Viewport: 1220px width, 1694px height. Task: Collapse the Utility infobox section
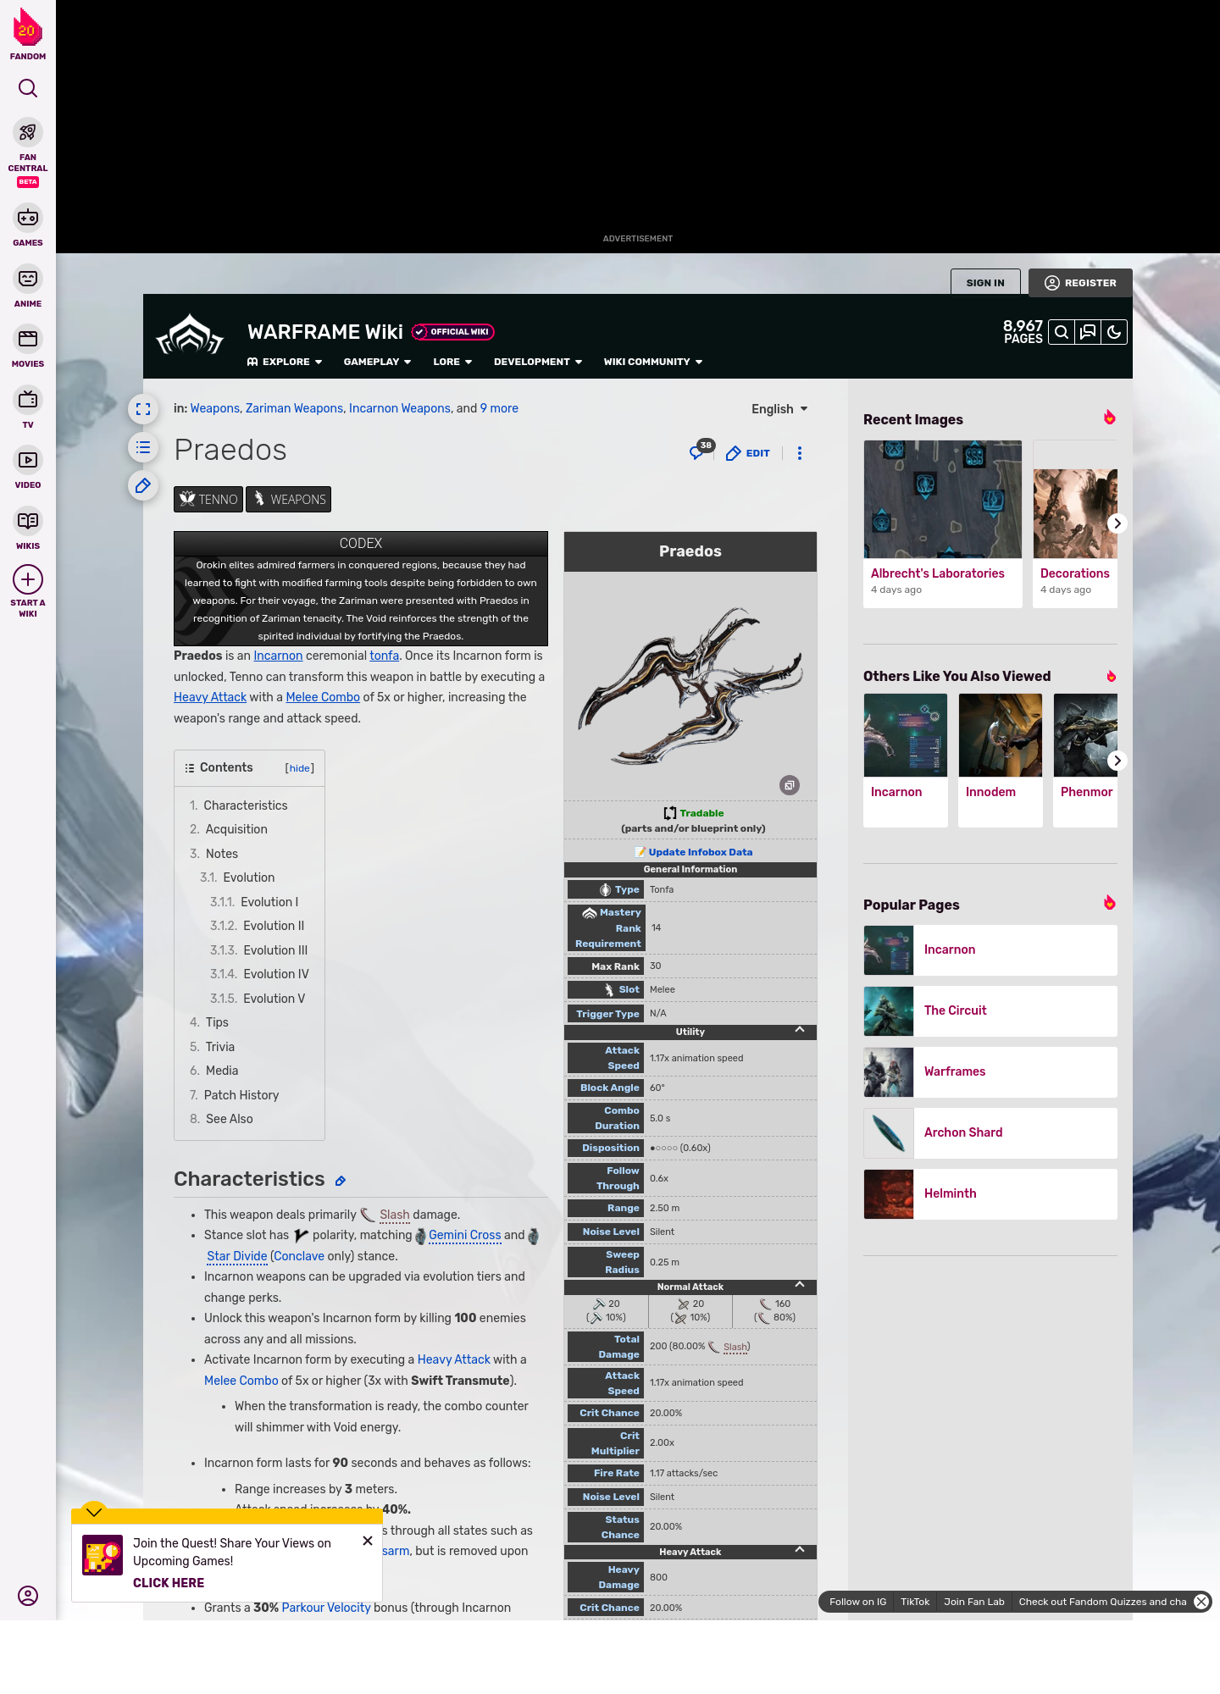[800, 1030]
